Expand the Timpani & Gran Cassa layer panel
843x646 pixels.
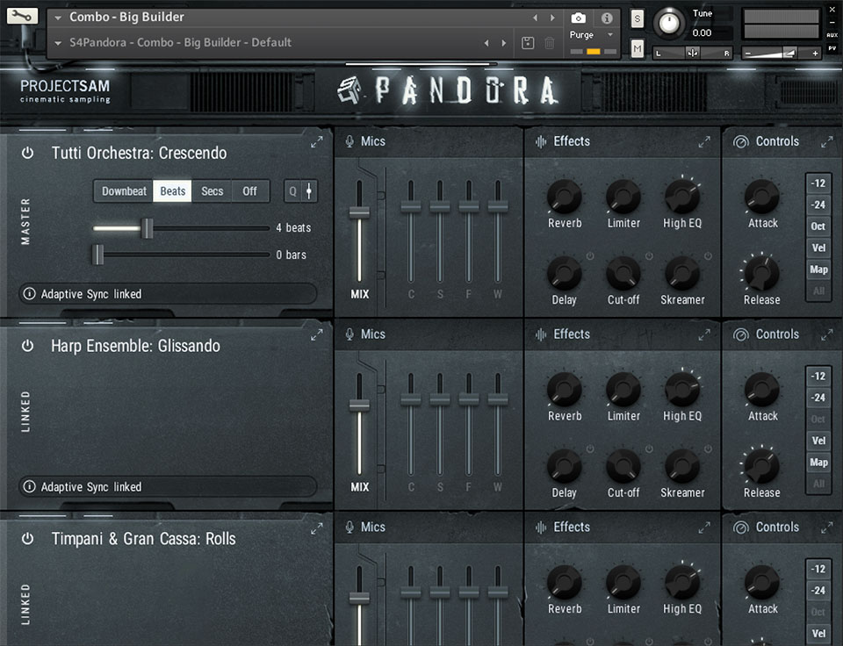317,528
